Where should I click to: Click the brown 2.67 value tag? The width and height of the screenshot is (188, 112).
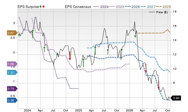12,33
